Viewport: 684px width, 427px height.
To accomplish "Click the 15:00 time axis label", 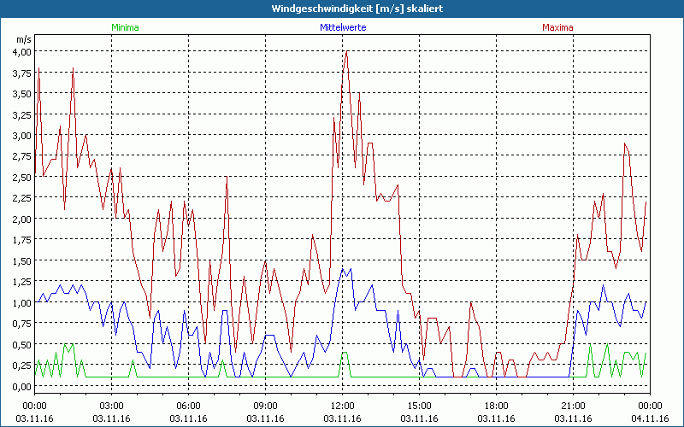I will (419, 406).
